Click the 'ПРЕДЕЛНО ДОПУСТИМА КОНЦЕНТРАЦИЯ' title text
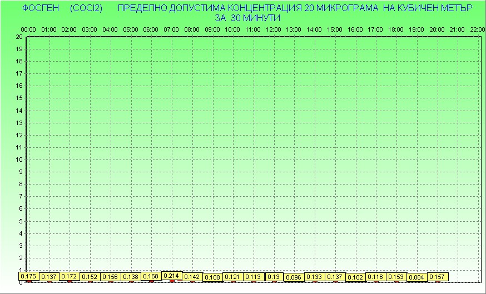486x294 pixels. click(210, 8)
